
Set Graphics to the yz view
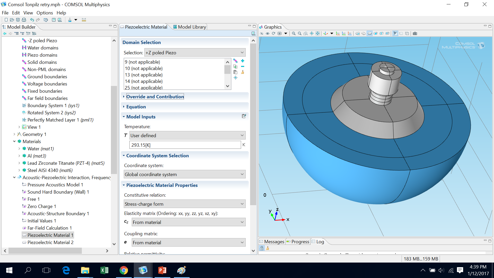point(343,33)
